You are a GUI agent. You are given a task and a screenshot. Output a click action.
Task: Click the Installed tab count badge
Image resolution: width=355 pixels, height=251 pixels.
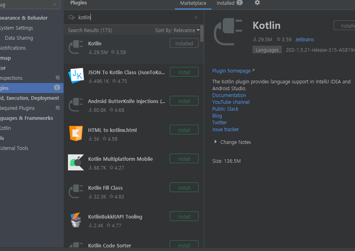[240, 3]
